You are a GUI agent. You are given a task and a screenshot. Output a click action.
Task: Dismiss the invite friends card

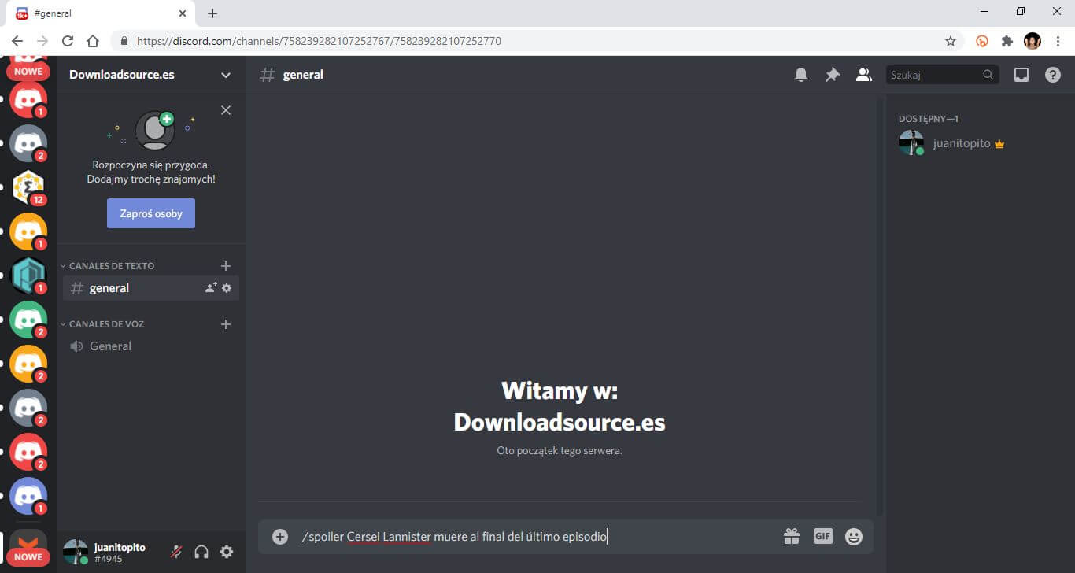pyautogui.click(x=226, y=110)
